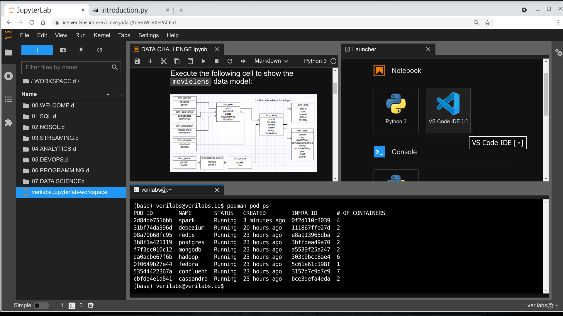Viewport: 563px width, 316px height.
Task: Click WORKSPACE.d in the breadcrumb path
Action: (x=55, y=81)
